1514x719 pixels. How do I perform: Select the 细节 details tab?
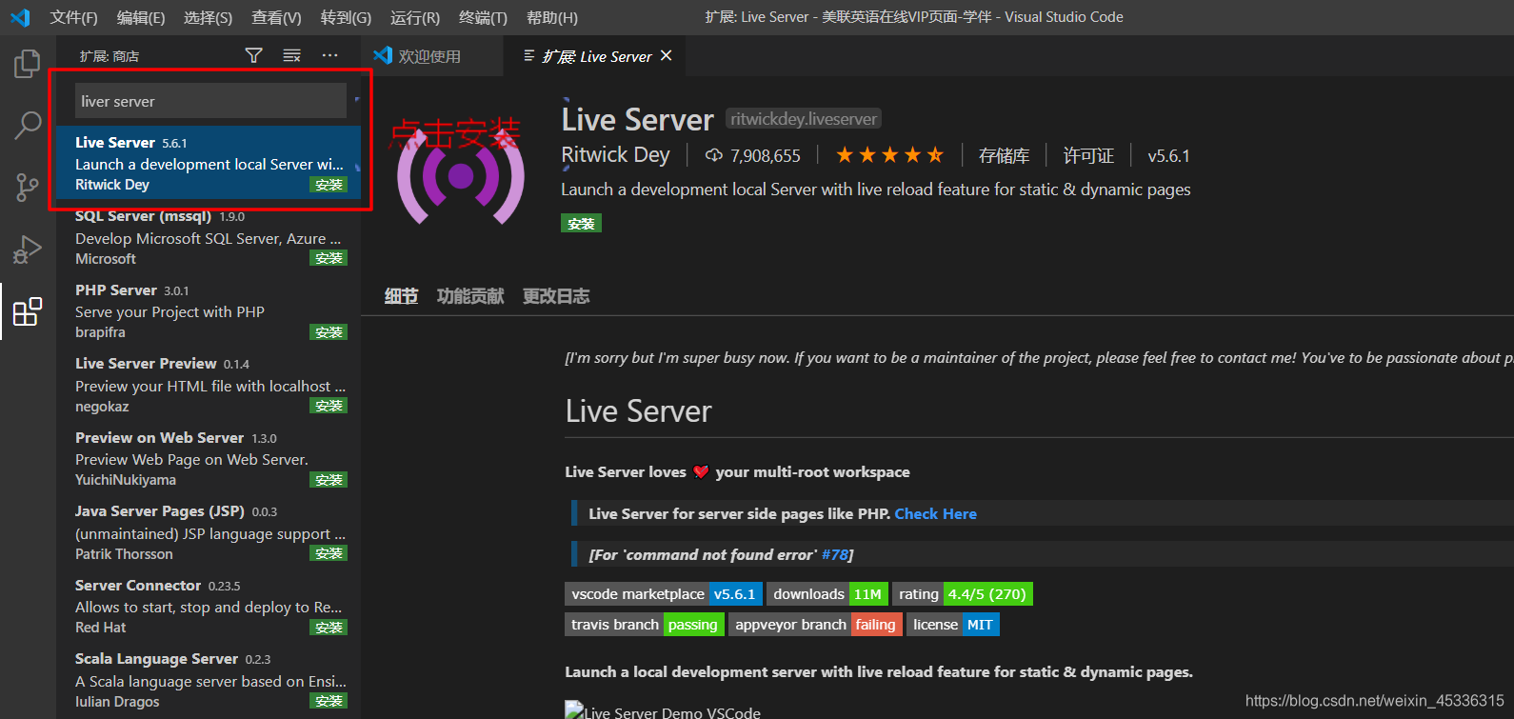coord(401,296)
